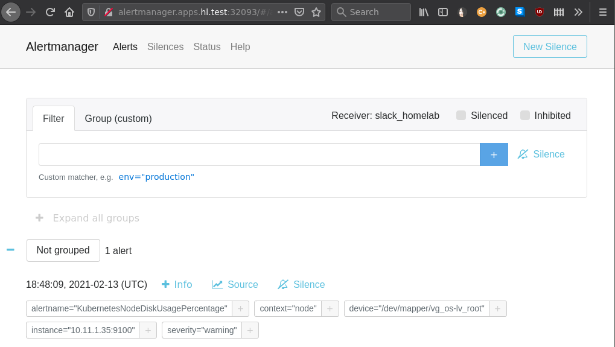Click the address bar URL
The width and height of the screenshot is (615, 347).
coord(195,12)
